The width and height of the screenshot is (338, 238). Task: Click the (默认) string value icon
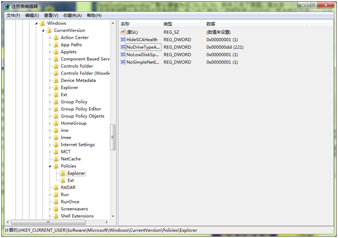pyautogui.click(x=123, y=32)
